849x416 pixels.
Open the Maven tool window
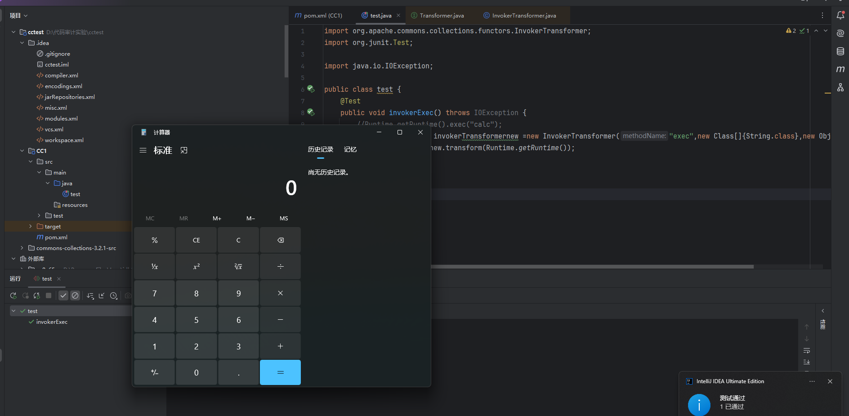tap(840, 69)
